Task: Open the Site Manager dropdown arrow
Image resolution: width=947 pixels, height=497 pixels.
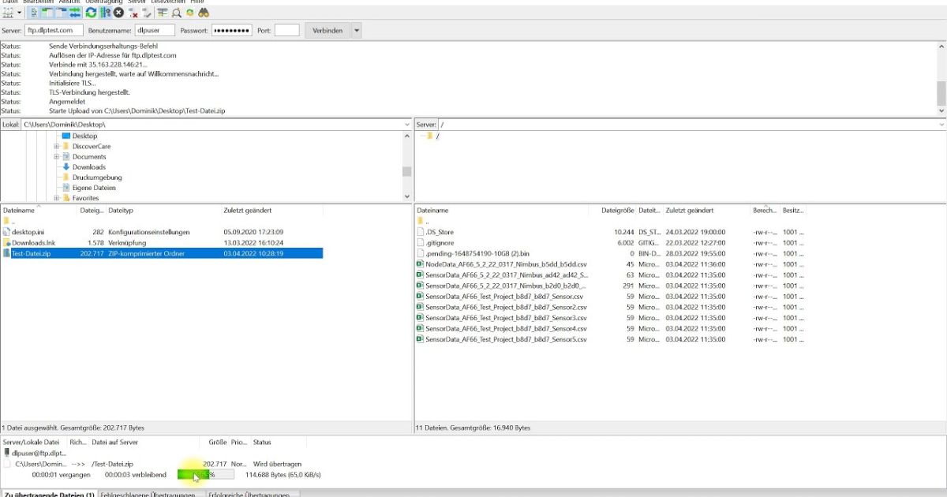Action: [19, 14]
